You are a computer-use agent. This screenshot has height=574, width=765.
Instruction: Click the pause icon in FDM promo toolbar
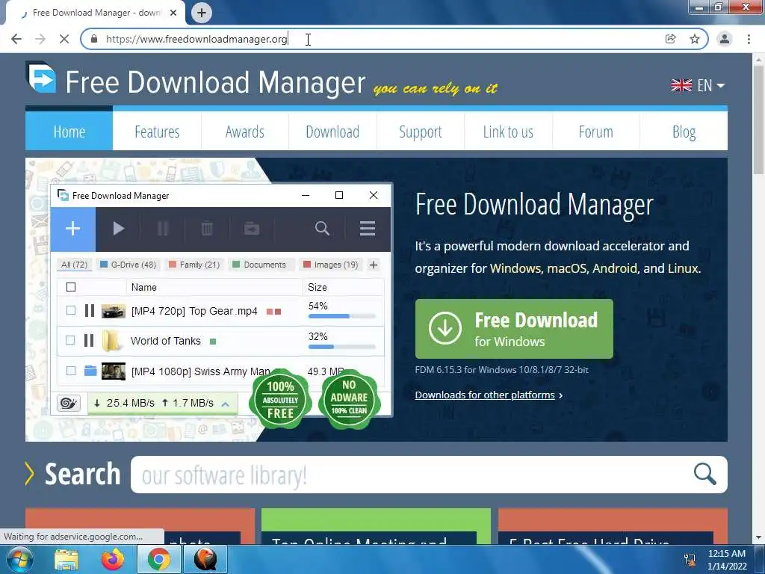click(163, 229)
